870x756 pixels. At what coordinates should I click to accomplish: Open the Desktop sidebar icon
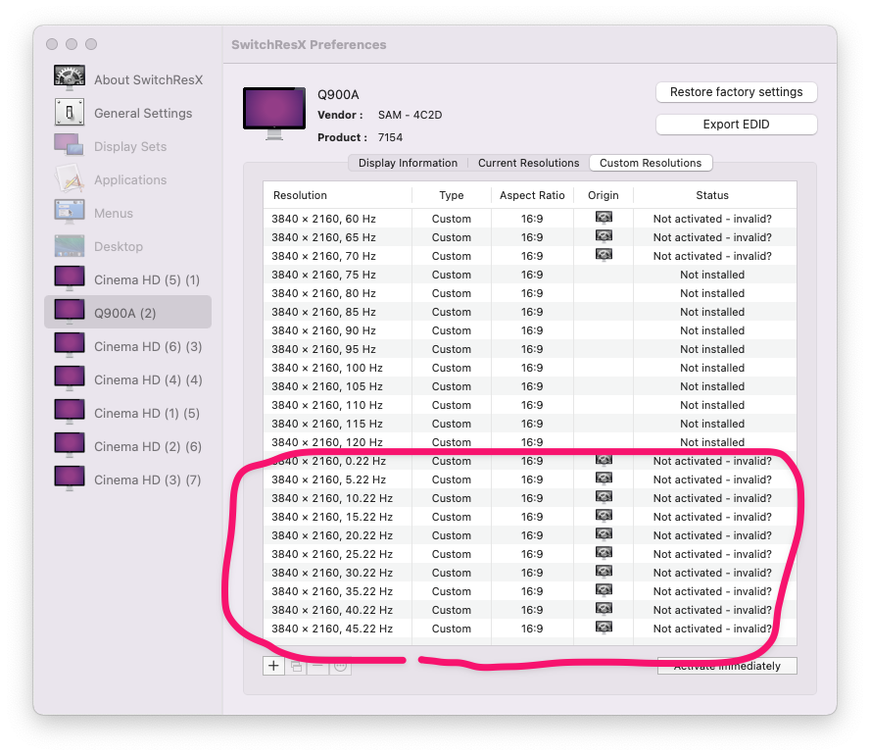tap(70, 245)
